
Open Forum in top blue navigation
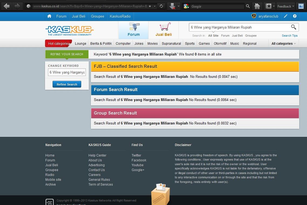tap(61, 16)
